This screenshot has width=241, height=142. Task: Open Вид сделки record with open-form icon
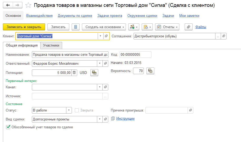[x=105, y=119]
